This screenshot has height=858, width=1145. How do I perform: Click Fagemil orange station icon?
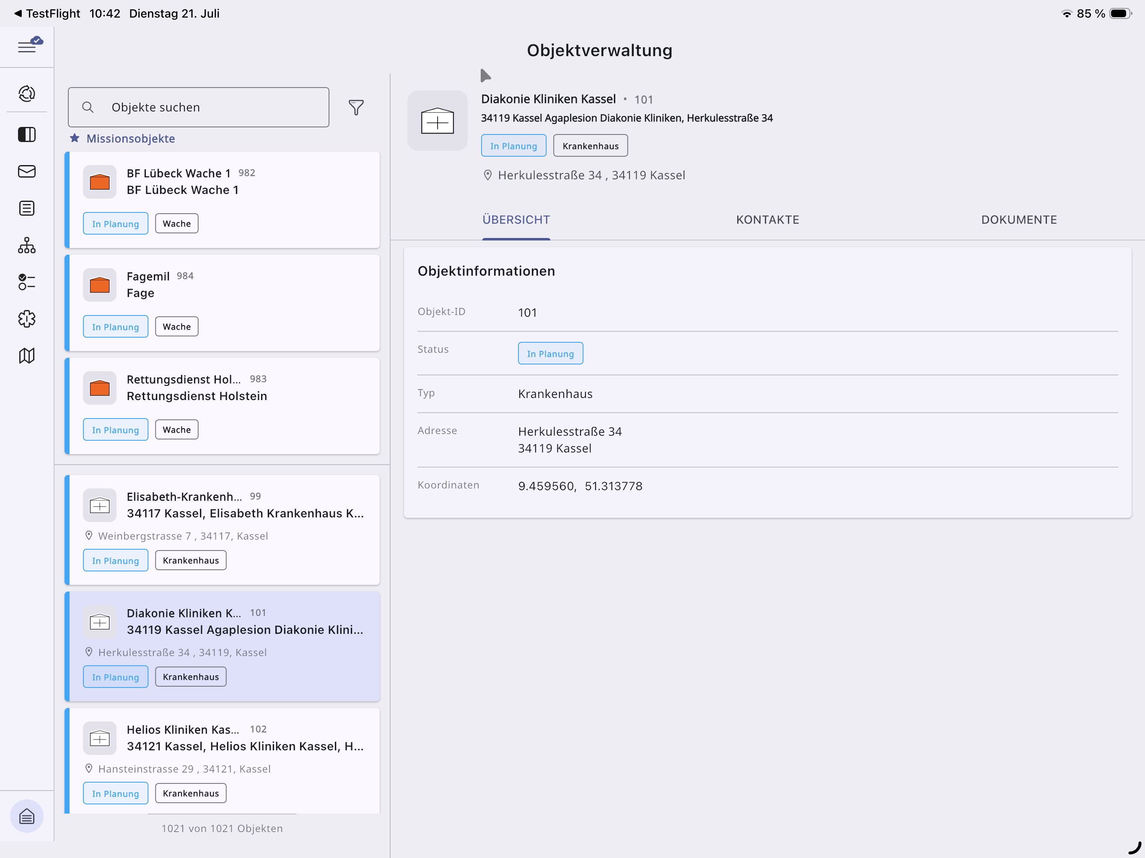click(100, 284)
